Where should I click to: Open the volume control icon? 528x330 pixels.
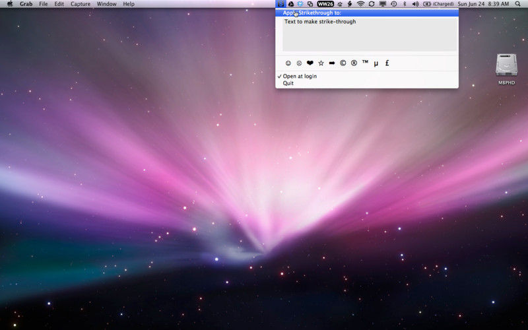tap(416, 4)
